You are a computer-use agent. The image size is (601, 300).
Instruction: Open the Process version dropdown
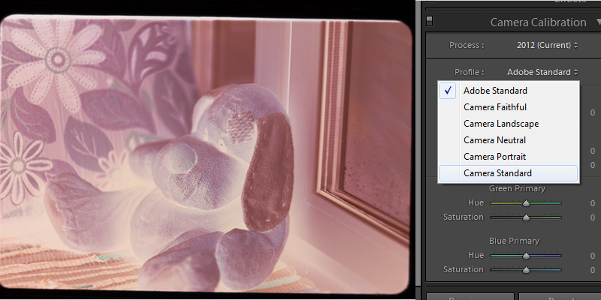(548, 45)
